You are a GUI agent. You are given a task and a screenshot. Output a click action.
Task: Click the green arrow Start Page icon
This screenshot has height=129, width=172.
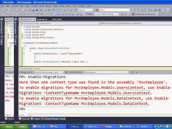156,10
